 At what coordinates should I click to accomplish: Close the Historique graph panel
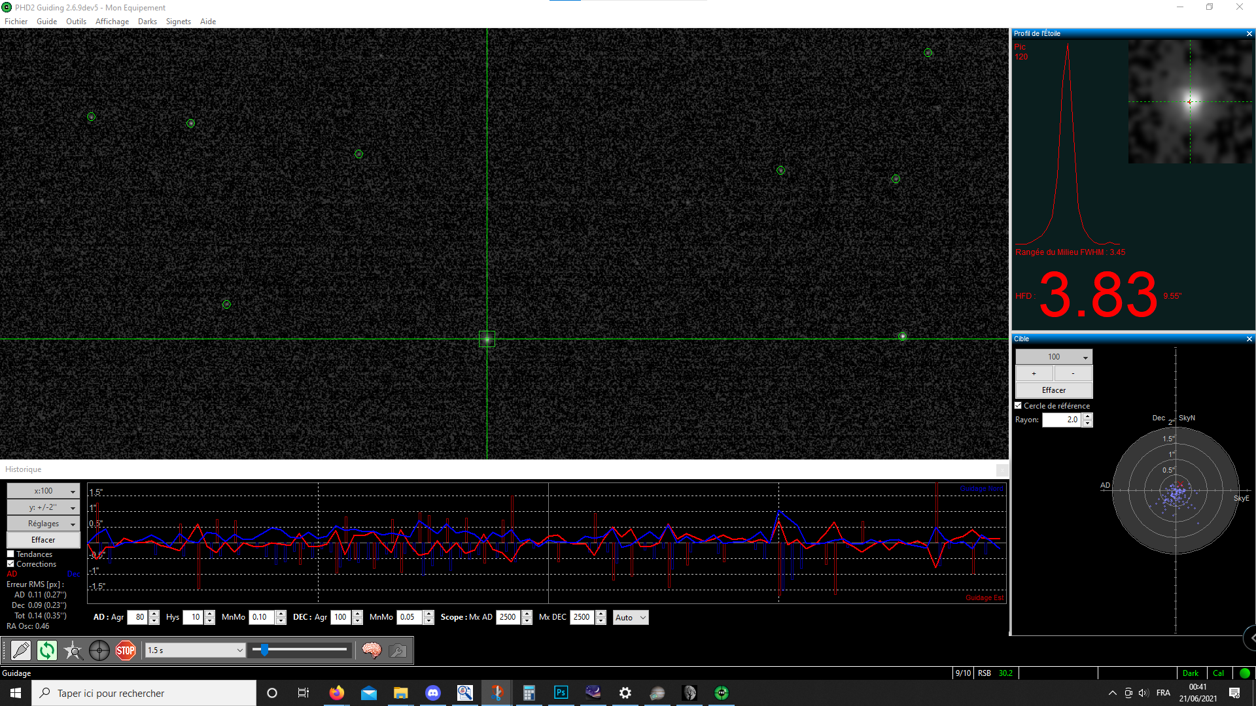[x=1002, y=470]
